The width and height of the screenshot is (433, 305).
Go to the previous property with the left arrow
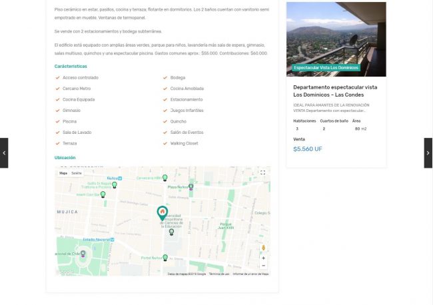(x=4, y=152)
